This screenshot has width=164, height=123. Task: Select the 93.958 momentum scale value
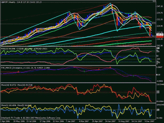pos(159,118)
